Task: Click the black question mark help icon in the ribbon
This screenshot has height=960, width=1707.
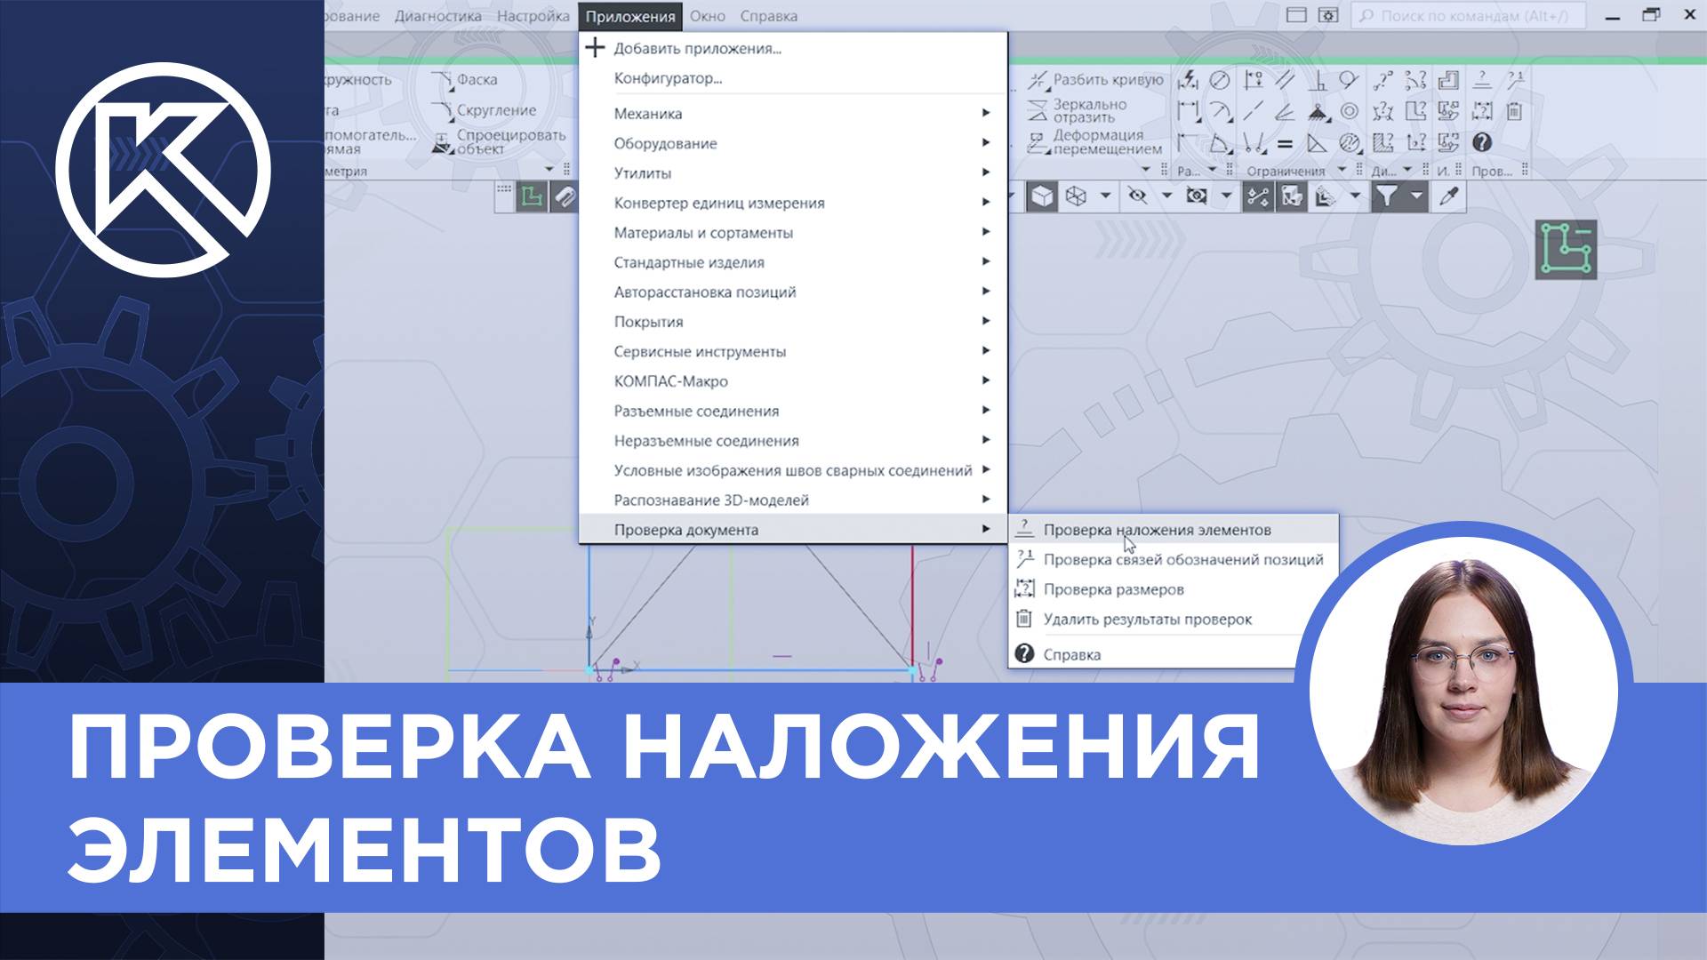Action: click(x=1482, y=142)
